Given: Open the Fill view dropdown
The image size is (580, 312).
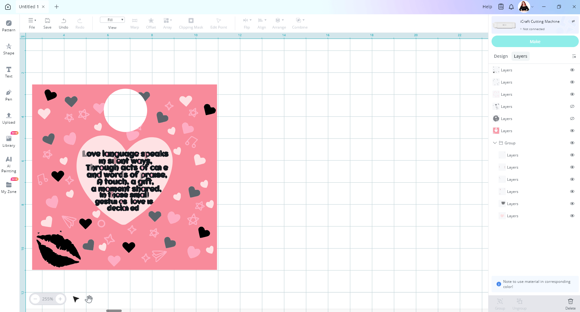Looking at the screenshot, I should (x=112, y=20).
